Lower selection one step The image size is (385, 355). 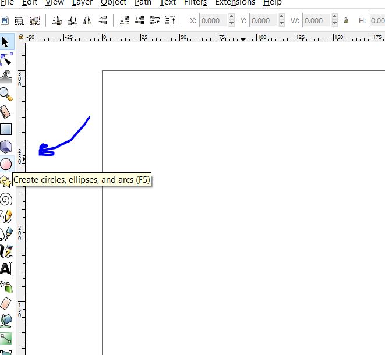140,20
